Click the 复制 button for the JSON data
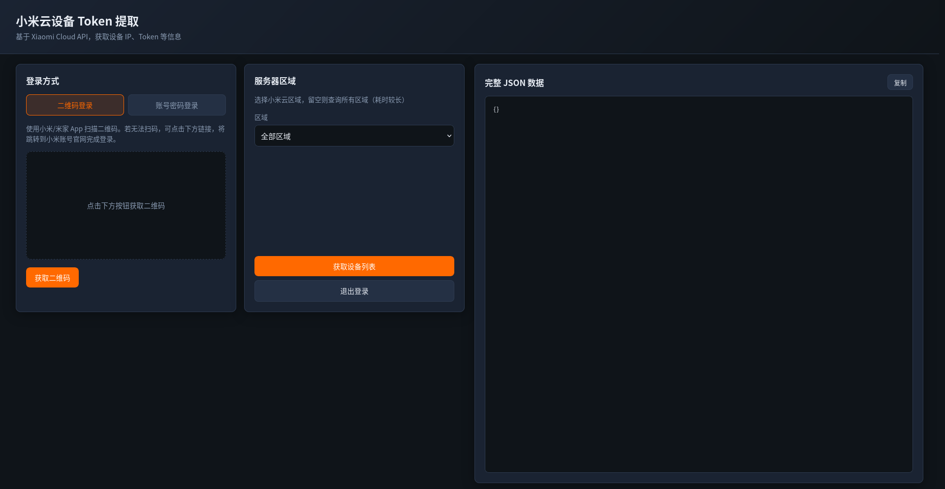Image resolution: width=945 pixels, height=489 pixels. pyautogui.click(x=900, y=83)
